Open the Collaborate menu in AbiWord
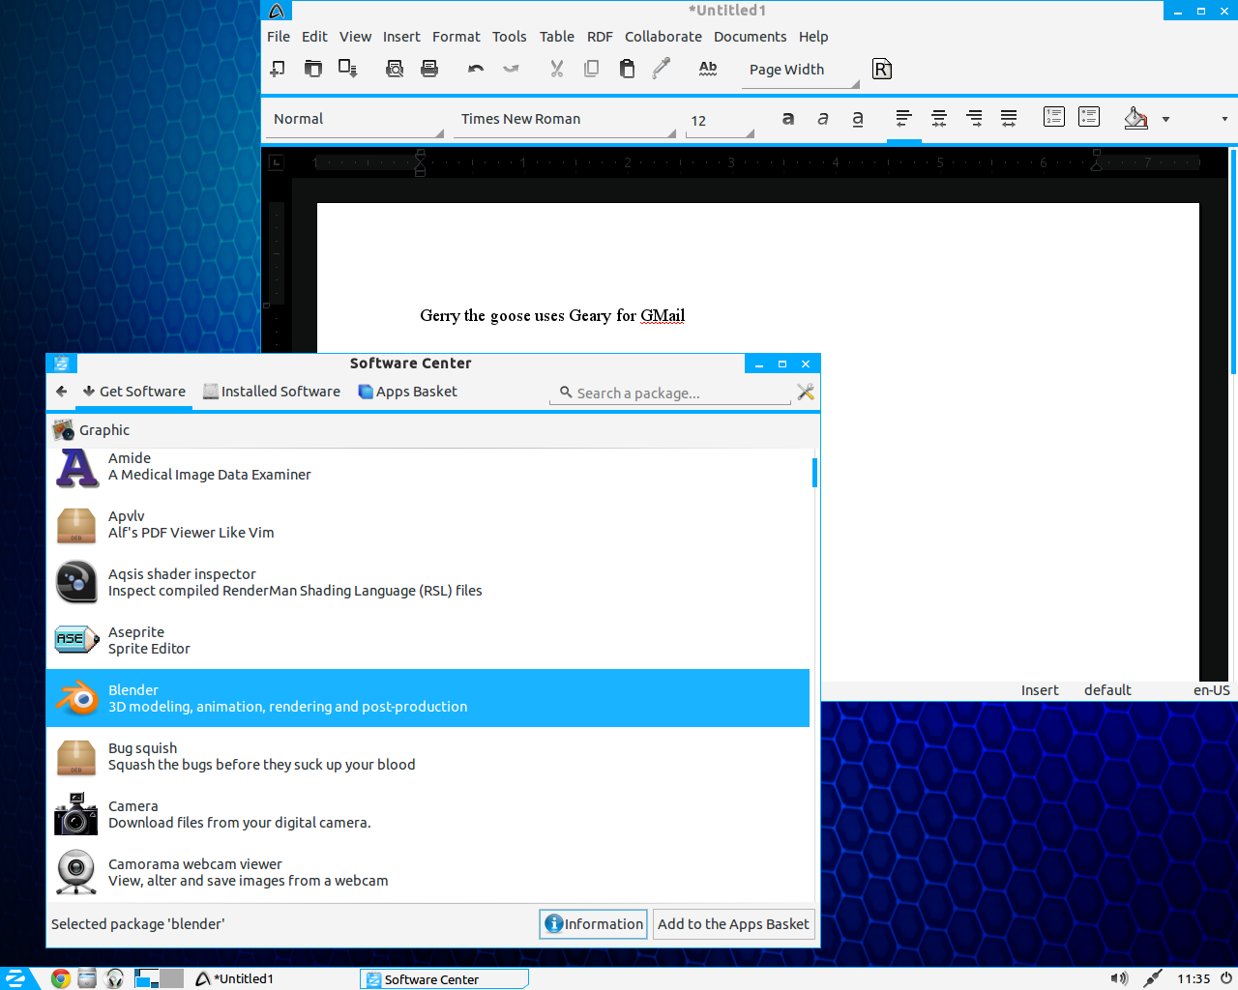The image size is (1238, 990). pos(663,37)
